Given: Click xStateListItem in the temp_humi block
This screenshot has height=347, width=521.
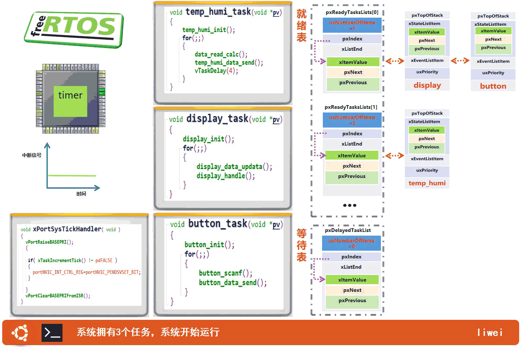Looking at the screenshot, I should point(424,122).
